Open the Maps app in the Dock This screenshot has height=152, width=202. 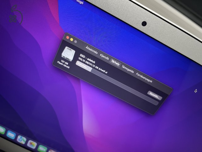pos(21,140)
